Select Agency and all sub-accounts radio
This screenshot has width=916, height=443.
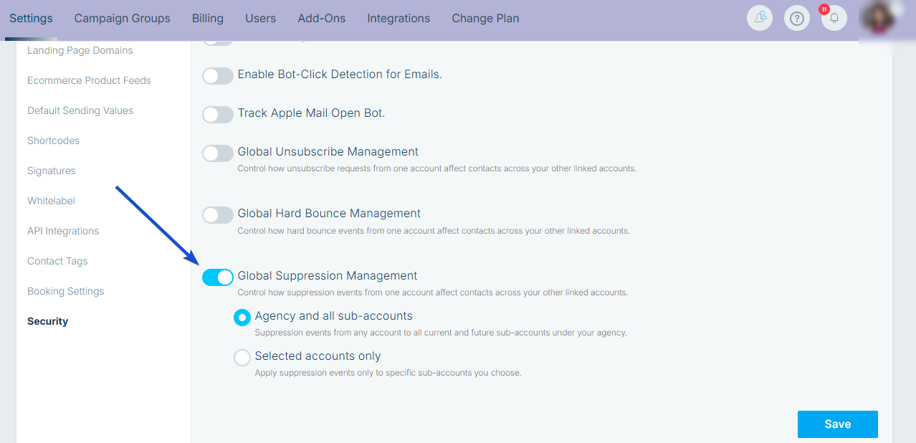[x=242, y=317]
